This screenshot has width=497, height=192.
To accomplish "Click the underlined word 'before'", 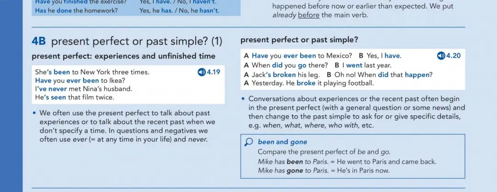I will [x=309, y=15].
